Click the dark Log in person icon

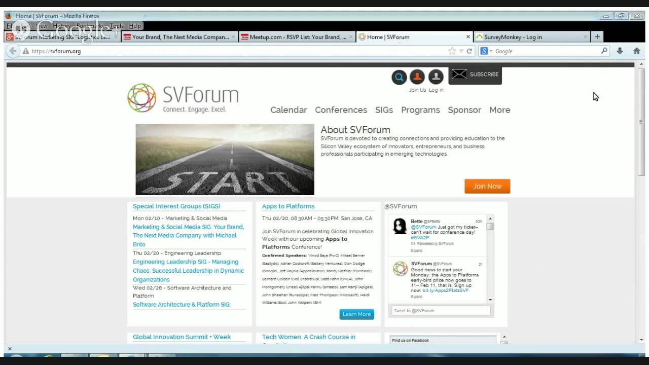[x=436, y=77]
